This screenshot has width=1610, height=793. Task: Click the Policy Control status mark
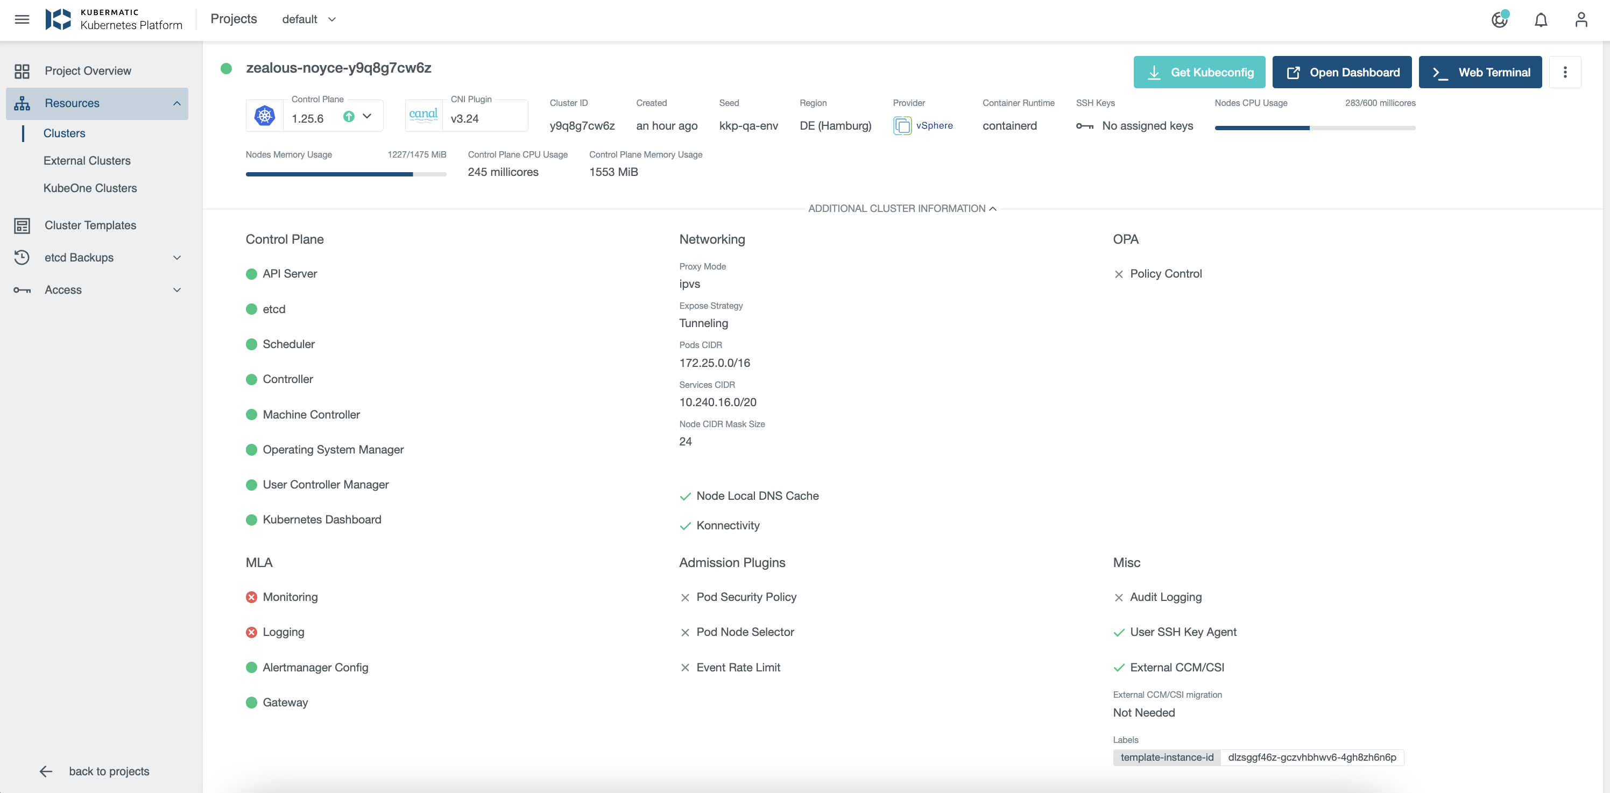1118,274
